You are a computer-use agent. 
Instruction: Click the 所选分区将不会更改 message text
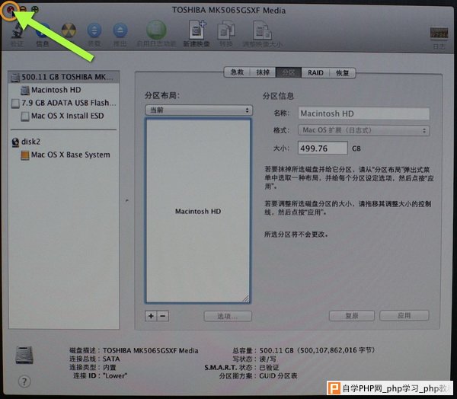[296, 235]
